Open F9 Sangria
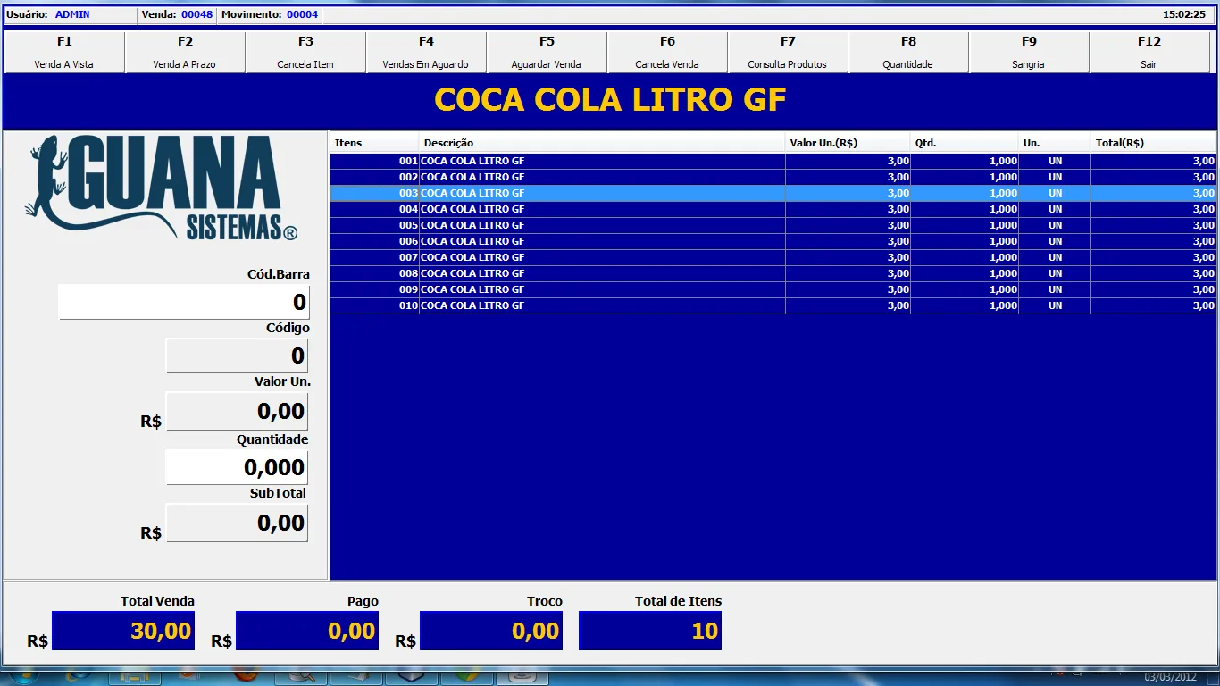The image size is (1220, 686). click(x=1029, y=53)
